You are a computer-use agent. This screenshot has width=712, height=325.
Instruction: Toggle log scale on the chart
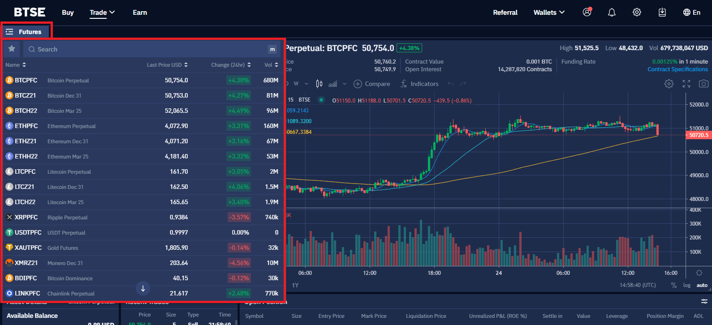pos(687,285)
